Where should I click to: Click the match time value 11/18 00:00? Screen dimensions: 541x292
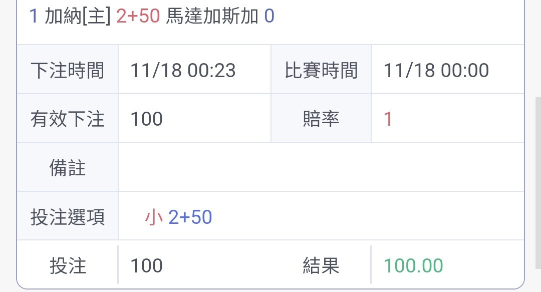point(436,71)
